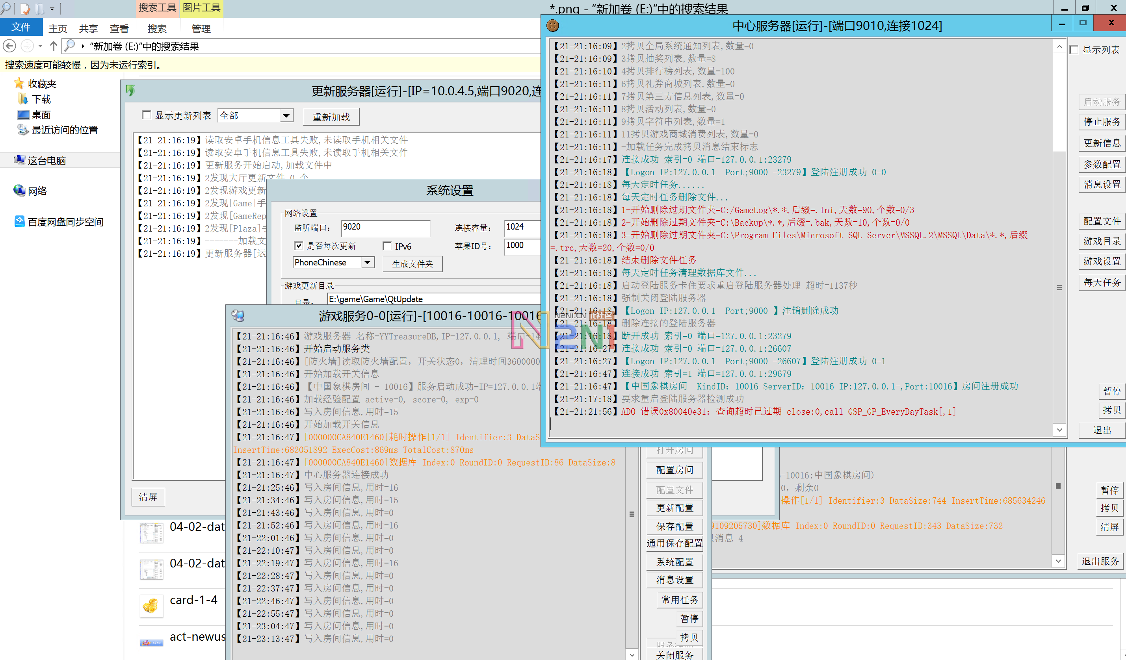Open the card-1-4 image thumbnail
Viewport: 1126px width, 660px height.
pyautogui.click(x=151, y=606)
